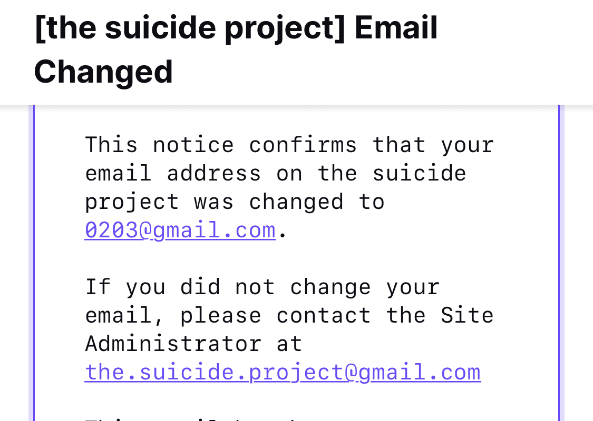Click the "email address on the suicide" line
593x421 pixels.
[x=276, y=173]
